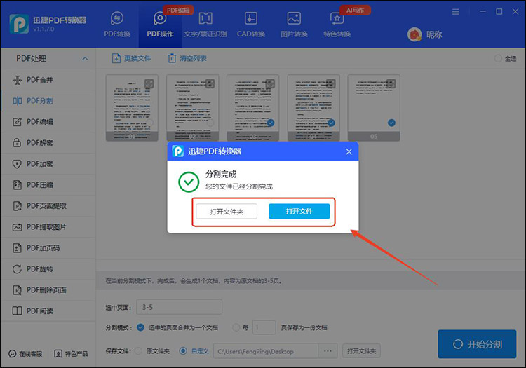Click the save path field C:\Users\FengPing\Desktop
This screenshot has width=526, height=368.
[x=266, y=351]
